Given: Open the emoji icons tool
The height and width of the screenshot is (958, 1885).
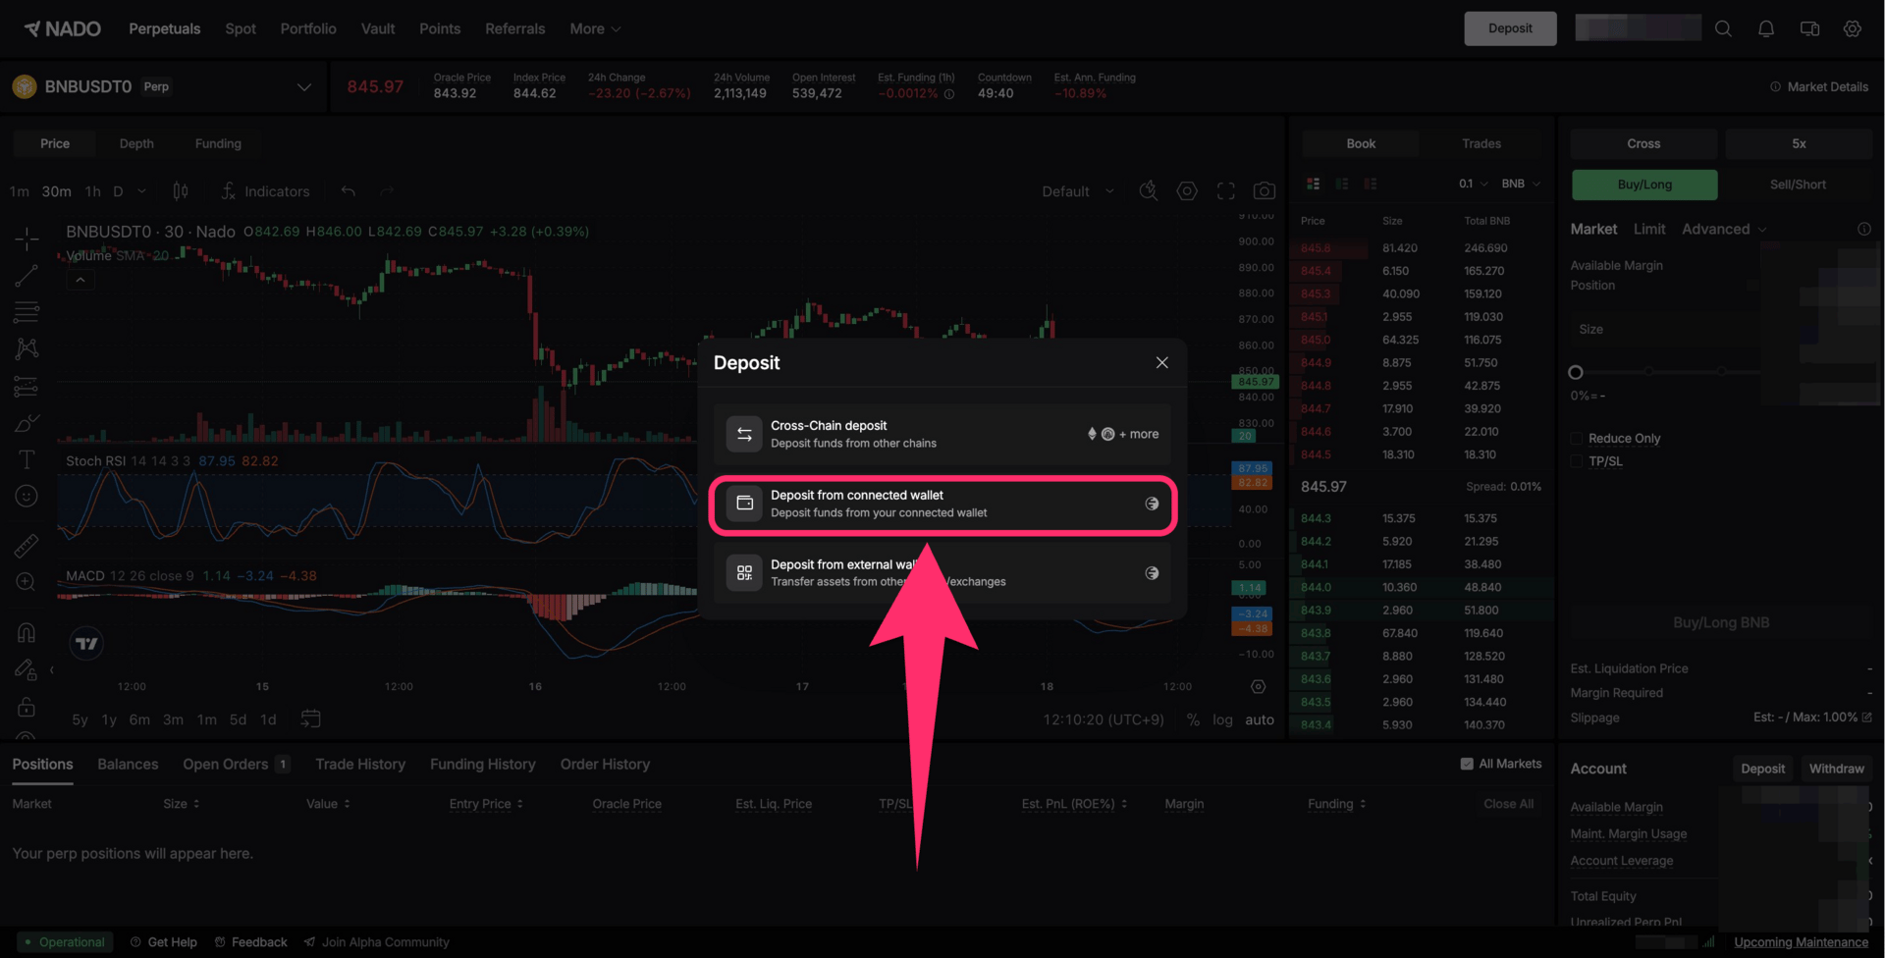Looking at the screenshot, I should pyautogui.click(x=27, y=497).
